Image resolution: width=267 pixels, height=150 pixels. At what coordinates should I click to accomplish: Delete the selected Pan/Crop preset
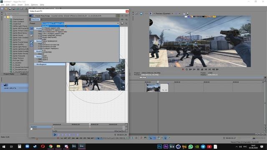(126, 23)
